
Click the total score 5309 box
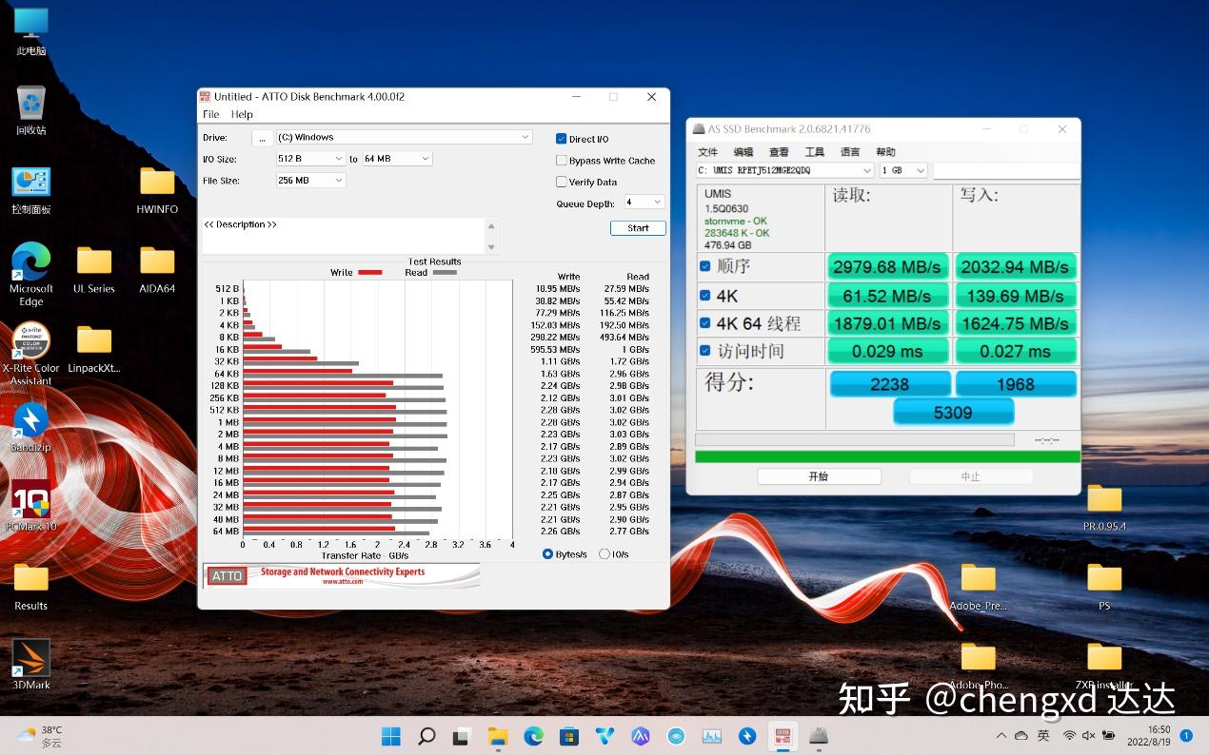click(x=953, y=413)
